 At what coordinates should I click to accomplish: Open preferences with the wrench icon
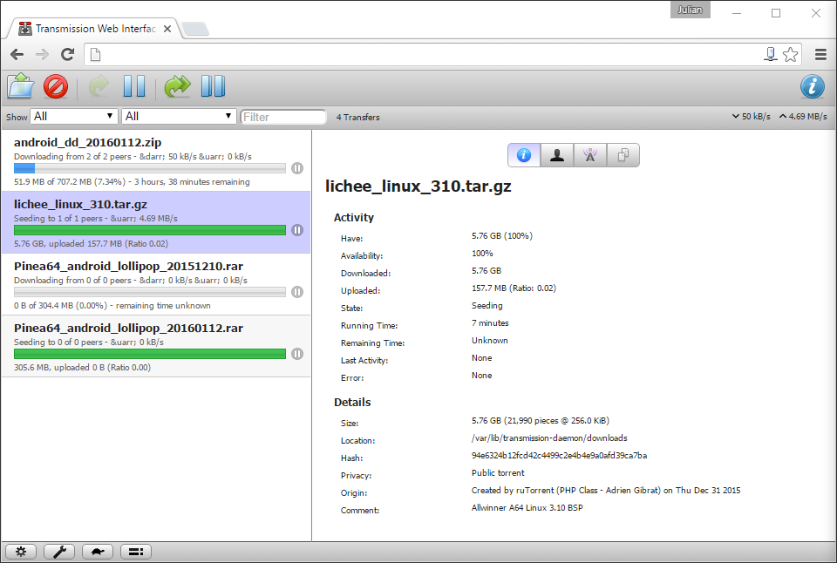coord(58,551)
